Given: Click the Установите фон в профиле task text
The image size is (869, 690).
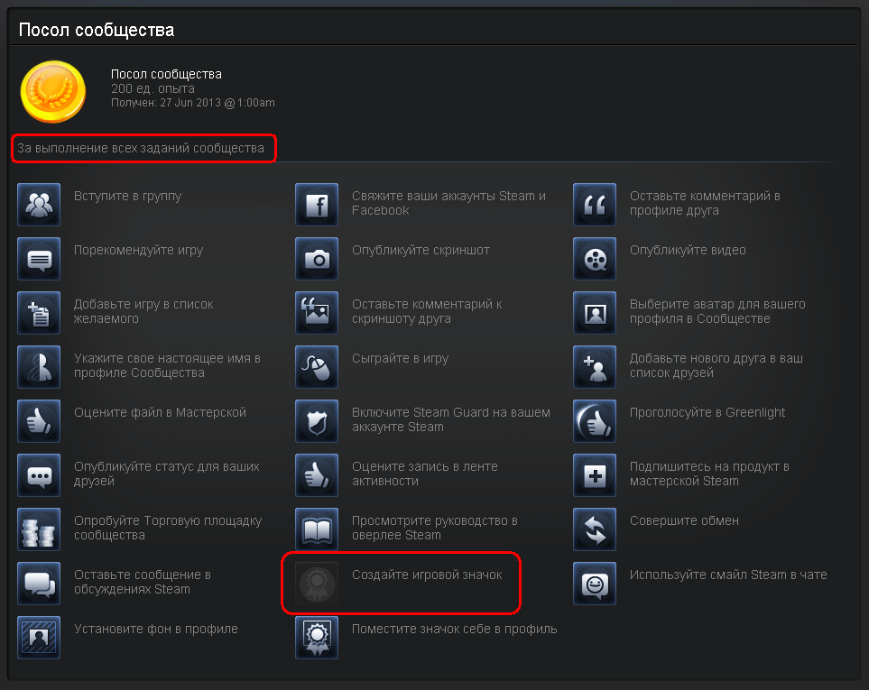Looking at the screenshot, I should [x=156, y=629].
